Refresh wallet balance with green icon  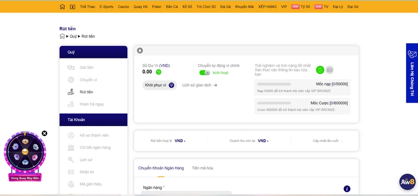pyautogui.click(x=159, y=72)
